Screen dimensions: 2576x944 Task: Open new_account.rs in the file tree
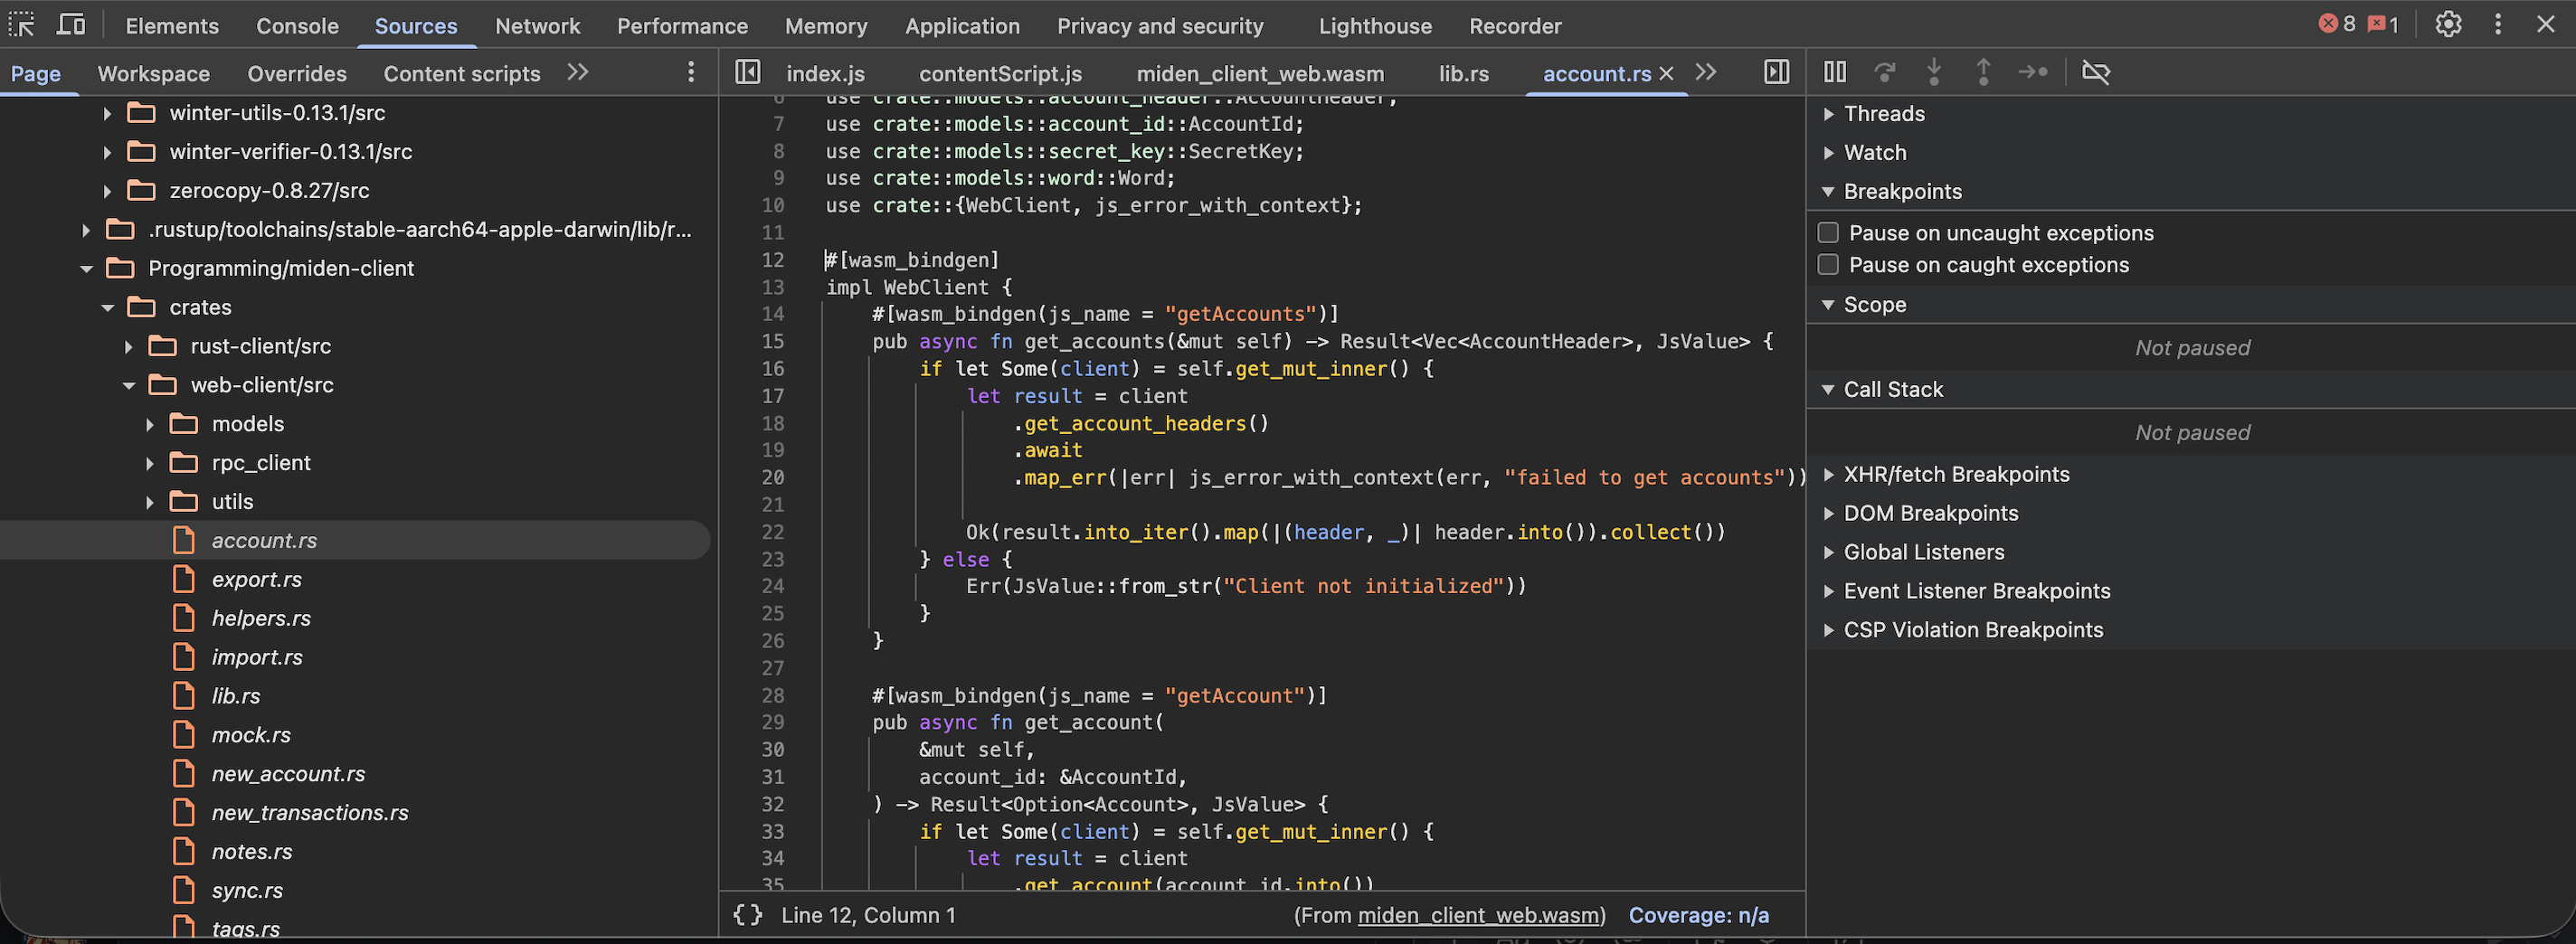(288, 774)
